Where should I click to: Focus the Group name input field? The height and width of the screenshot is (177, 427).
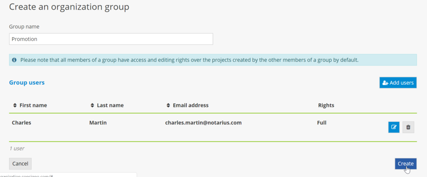(x=111, y=39)
